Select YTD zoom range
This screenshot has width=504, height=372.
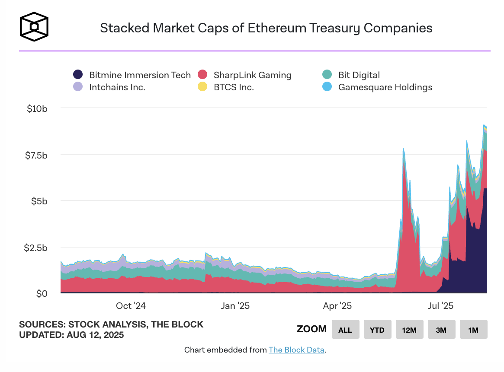(x=377, y=329)
